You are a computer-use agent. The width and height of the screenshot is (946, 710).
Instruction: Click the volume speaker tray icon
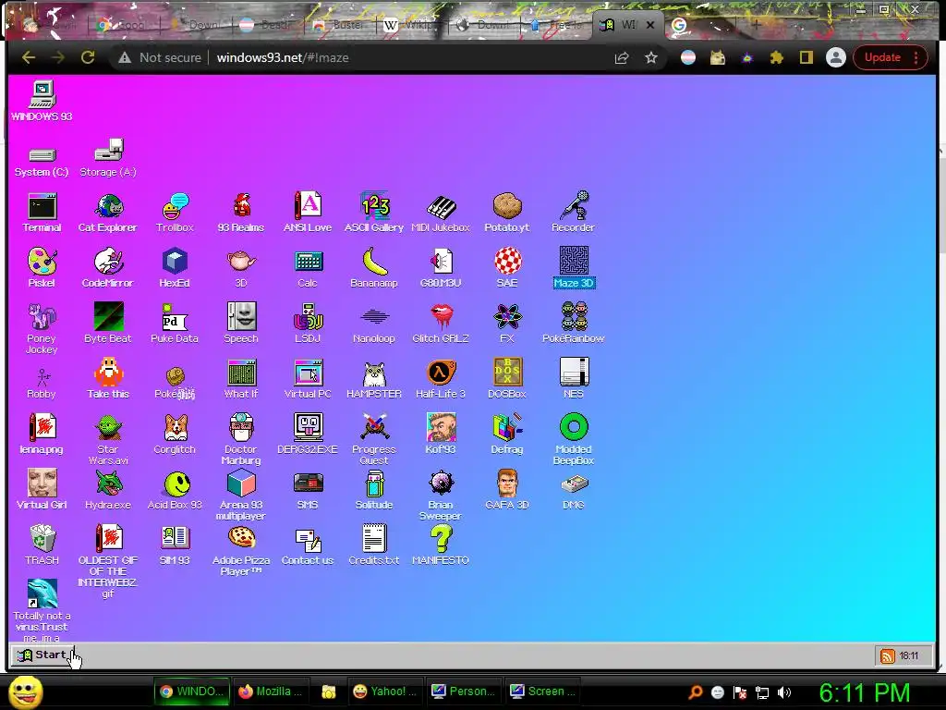click(783, 692)
